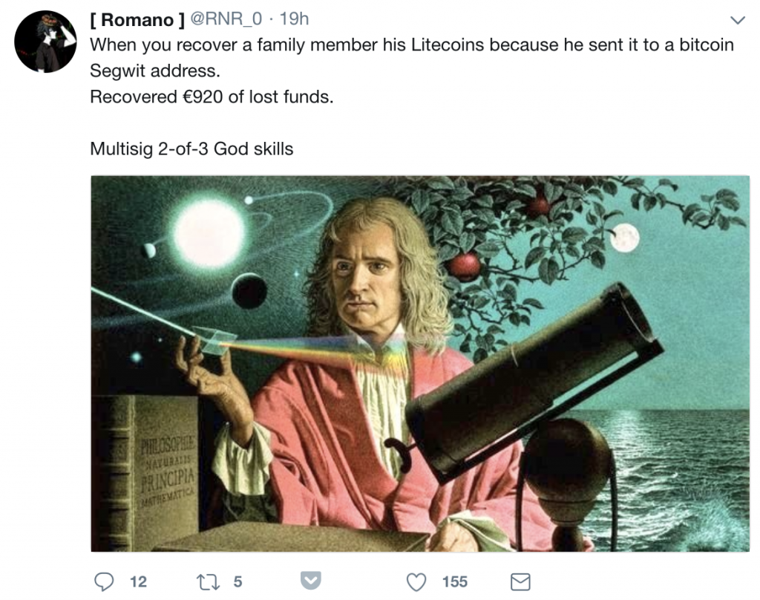The image size is (760, 600).
Task: Click the retweet count 5
Action: pos(237,581)
